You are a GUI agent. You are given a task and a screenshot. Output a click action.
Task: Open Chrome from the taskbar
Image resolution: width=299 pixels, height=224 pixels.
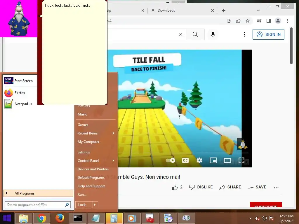(41, 218)
